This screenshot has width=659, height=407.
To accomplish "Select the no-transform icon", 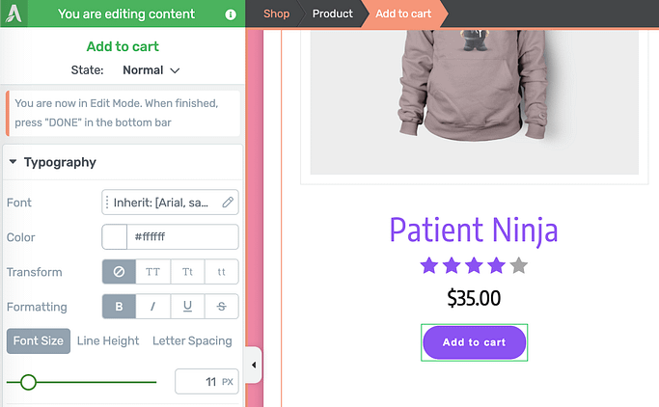I will pyautogui.click(x=119, y=272).
